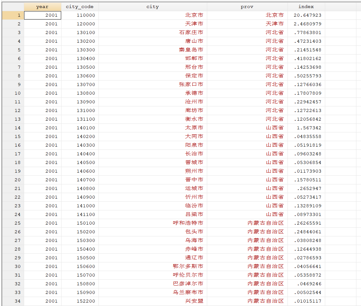The width and height of the screenshot is (361, 306).
Task: Click city cell 秦皇岛市
Action: click(153, 50)
